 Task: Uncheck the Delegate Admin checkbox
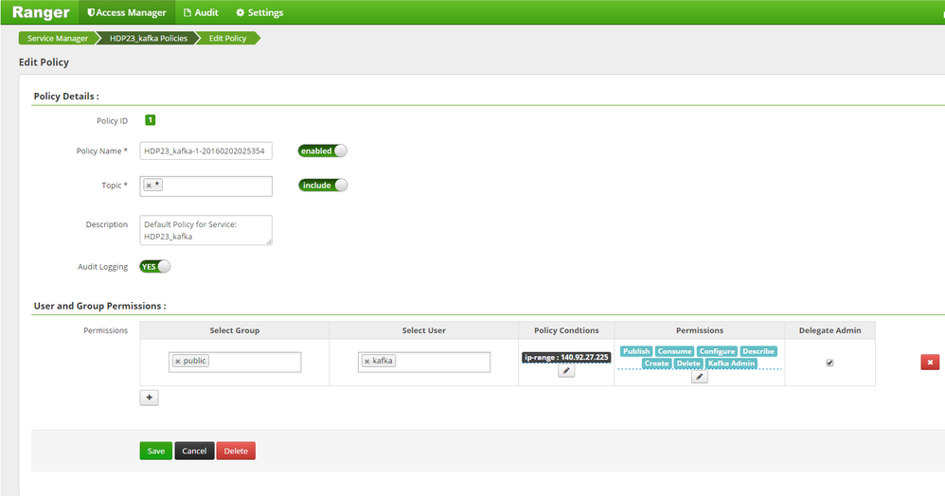pyautogui.click(x=829, y=363)
